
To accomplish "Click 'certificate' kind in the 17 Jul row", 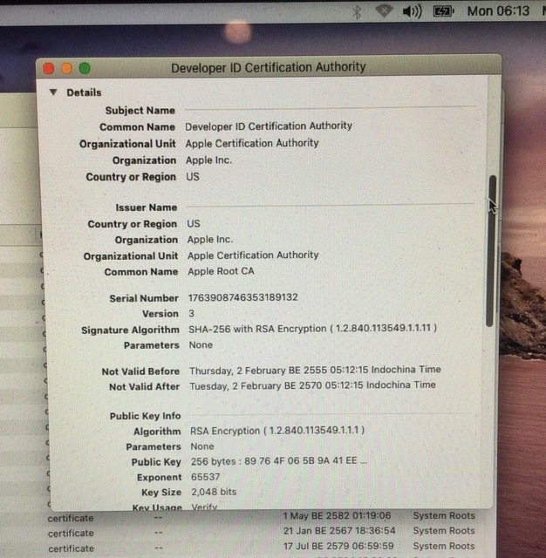I will [x=72, y=548].
